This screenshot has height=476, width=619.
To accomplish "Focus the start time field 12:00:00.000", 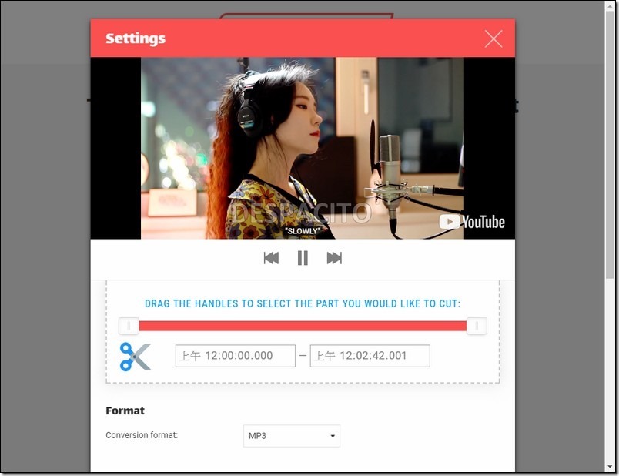I will [x=236, y=356].
